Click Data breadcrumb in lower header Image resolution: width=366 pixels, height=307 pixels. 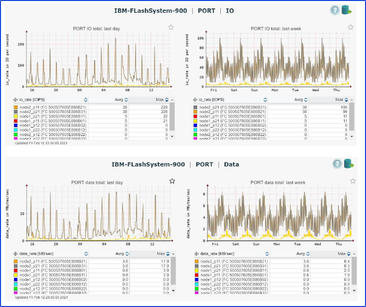point(231,164)
